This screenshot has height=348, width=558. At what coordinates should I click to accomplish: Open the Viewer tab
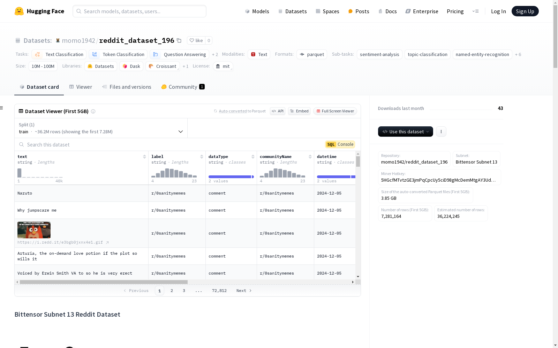(x=81, y=87)
